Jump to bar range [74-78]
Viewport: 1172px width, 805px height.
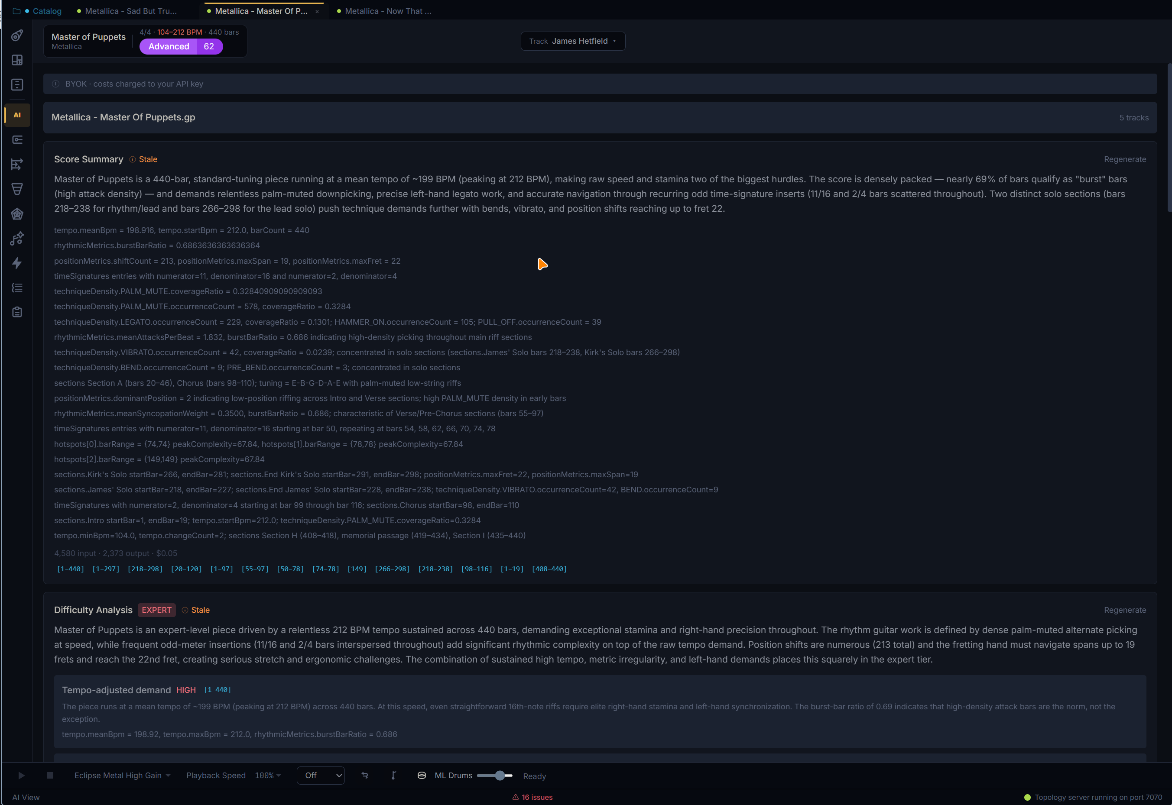[325, 569]
